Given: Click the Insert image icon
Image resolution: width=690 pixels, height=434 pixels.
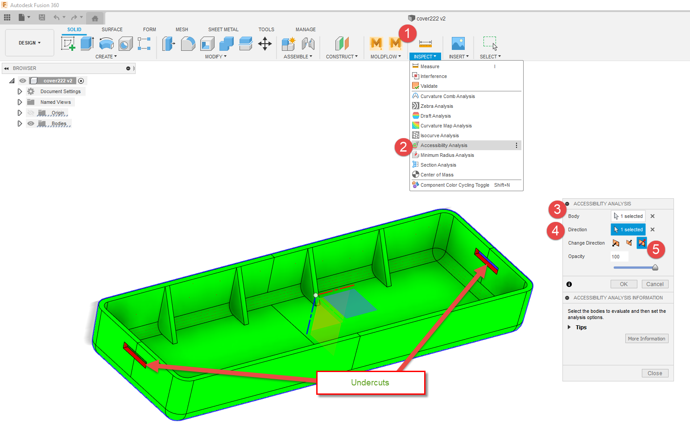Looking at the screenshot, I should click(x=459, y=43).
